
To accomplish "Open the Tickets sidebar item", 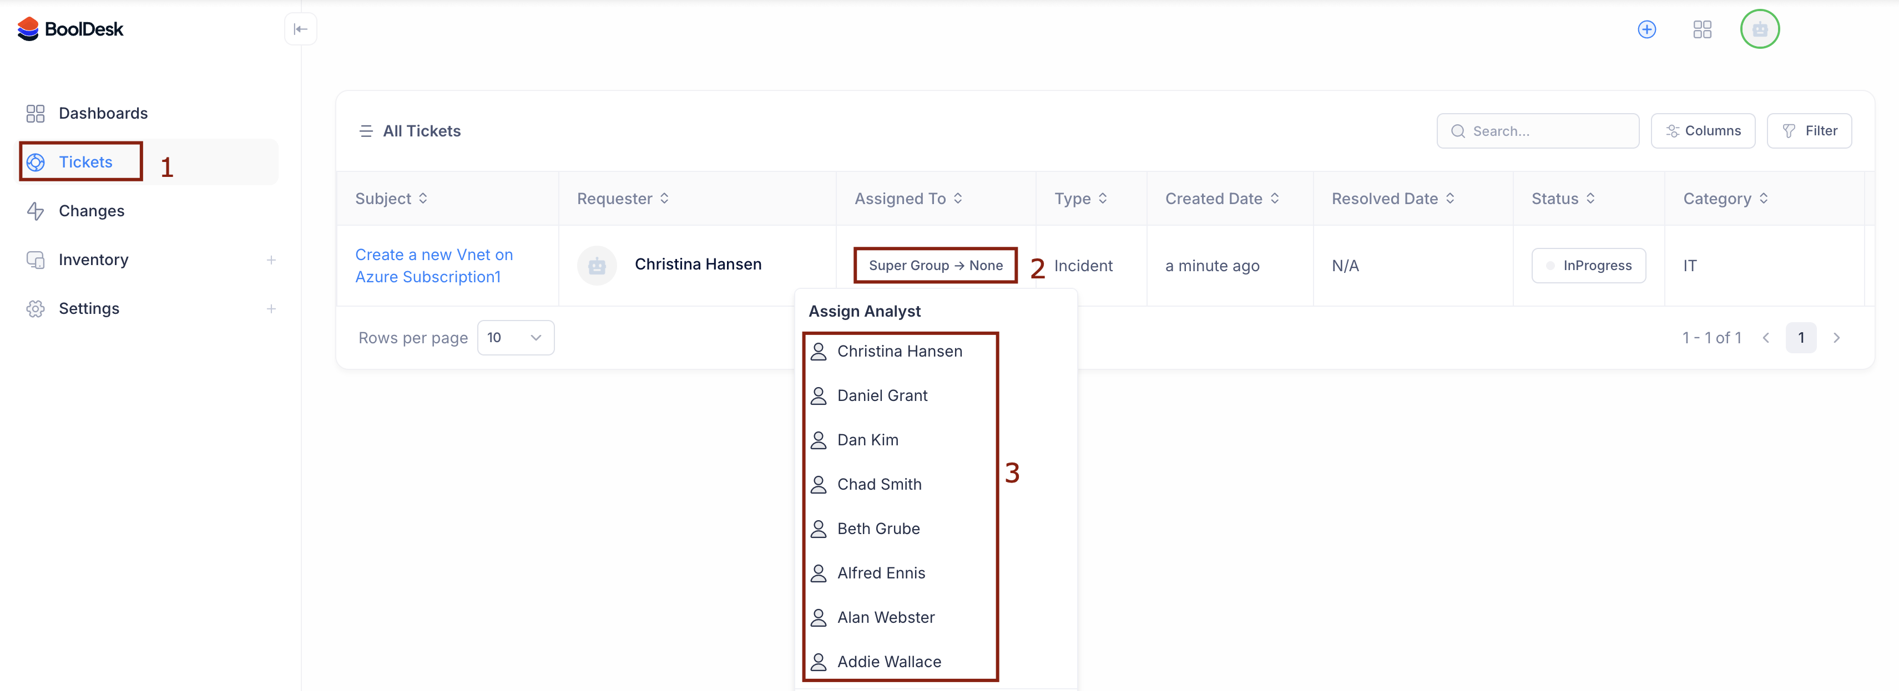I will click(x=85, y=162).
